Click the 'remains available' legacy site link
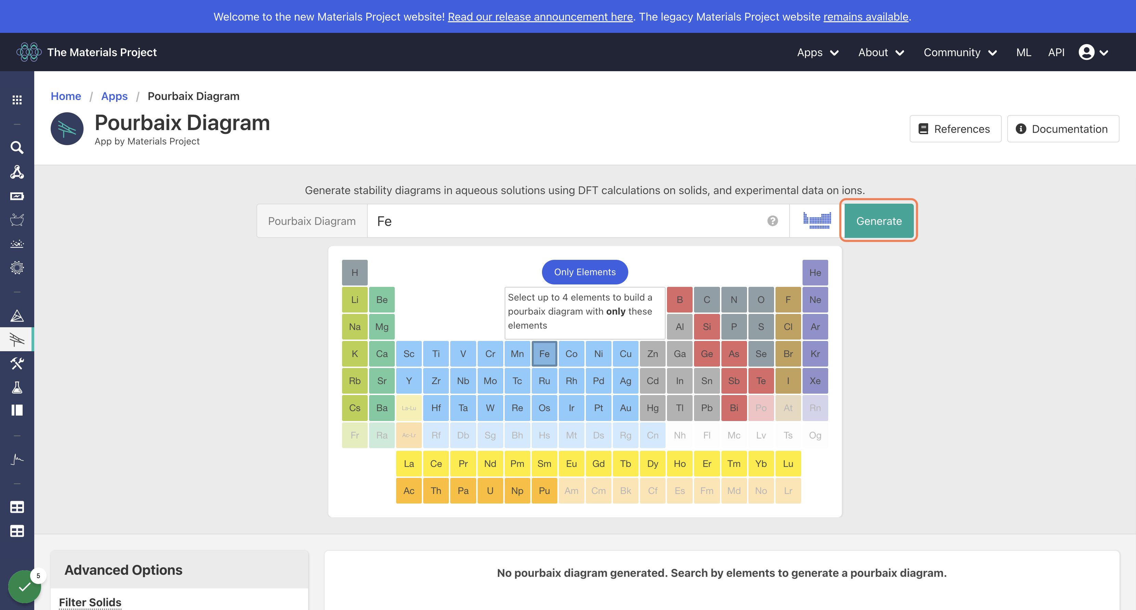 [866, 17]
